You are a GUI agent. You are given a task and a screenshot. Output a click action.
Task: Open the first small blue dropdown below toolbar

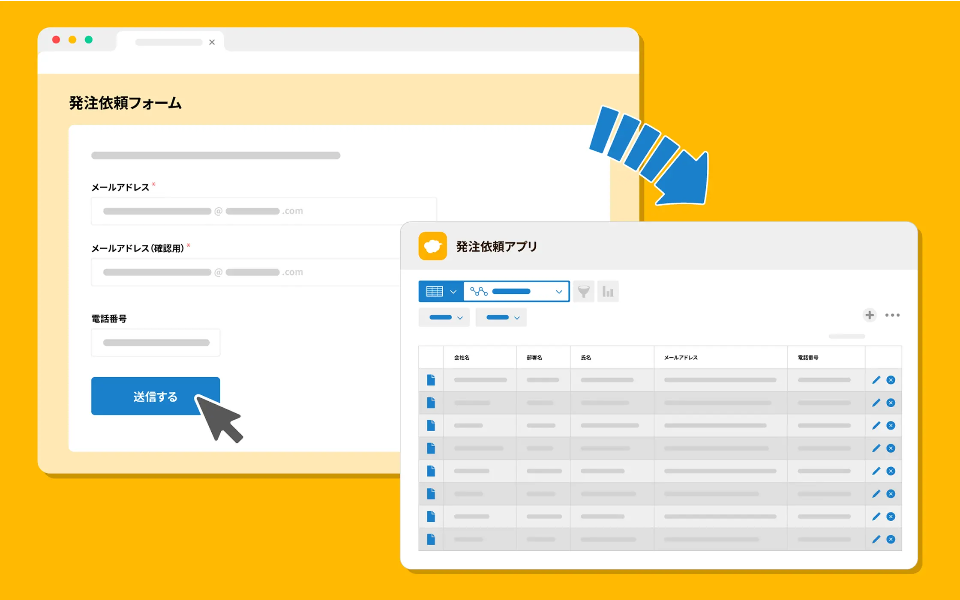point(444,317)
